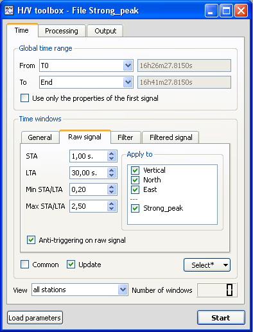Increase the STA value with the up arrow
This screenshot has height=332, width=253.
click(111, 153)
